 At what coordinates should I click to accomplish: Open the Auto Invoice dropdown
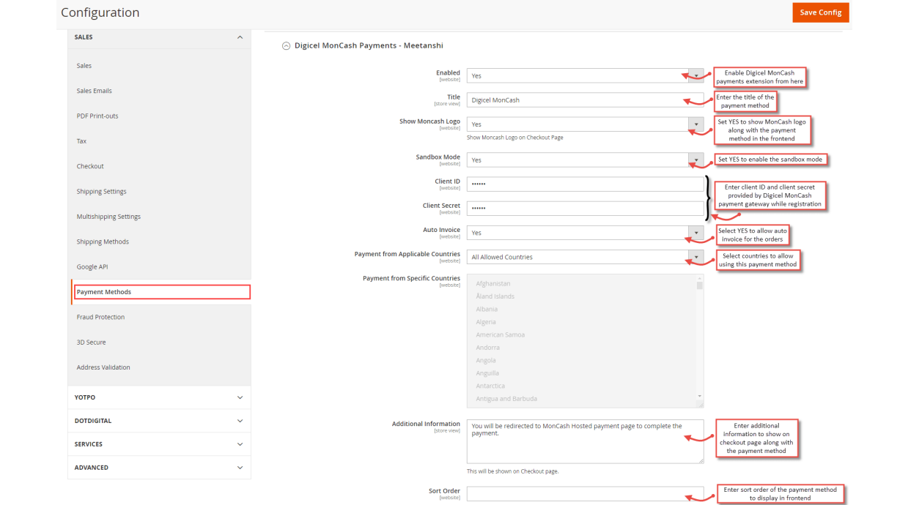tap(585, 233)
